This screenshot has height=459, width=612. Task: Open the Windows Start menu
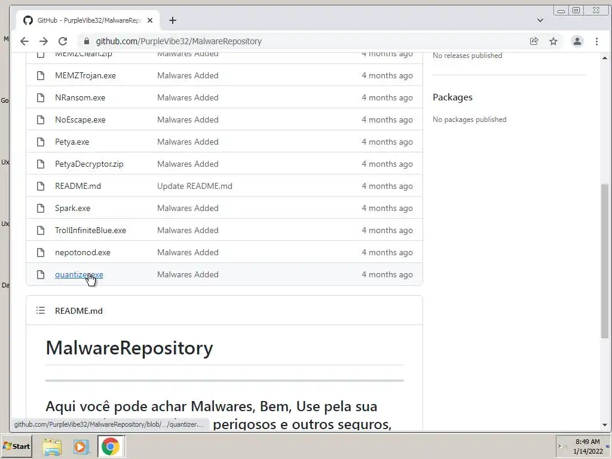[16, 446]
